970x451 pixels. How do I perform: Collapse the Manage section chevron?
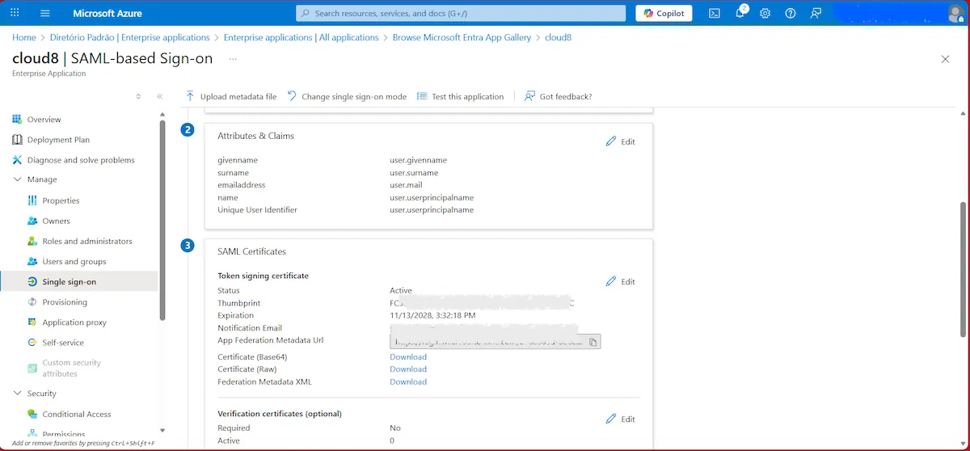pos(18,179)
